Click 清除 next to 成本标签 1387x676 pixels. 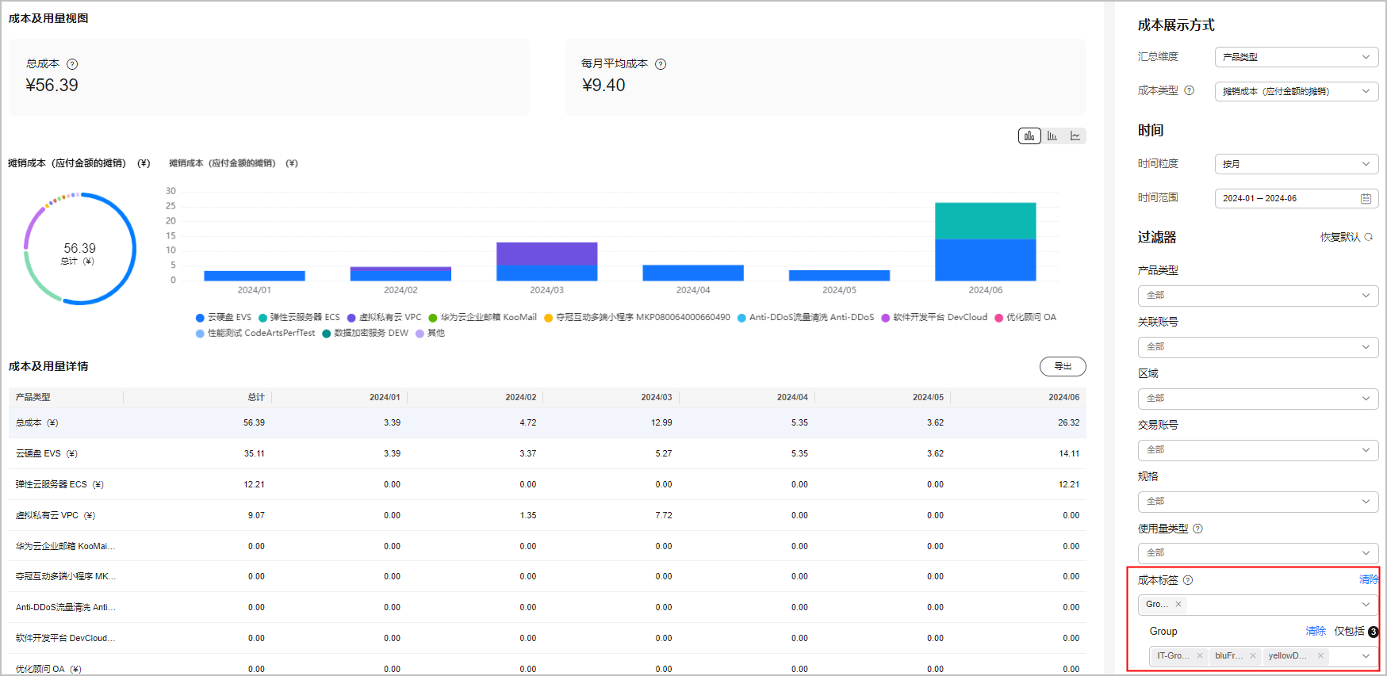click(x=1369, y=580)
